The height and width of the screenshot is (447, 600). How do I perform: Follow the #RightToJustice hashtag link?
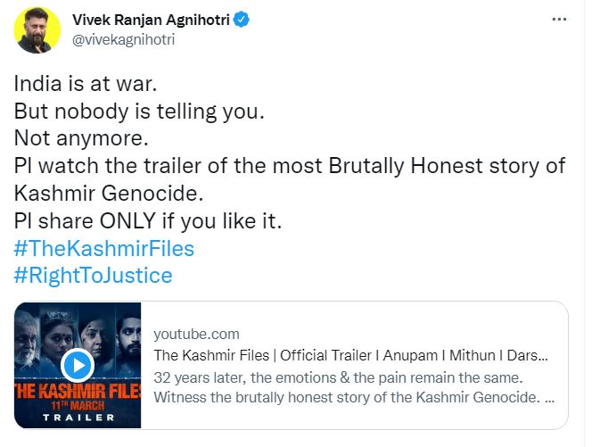tap(93, 276)
